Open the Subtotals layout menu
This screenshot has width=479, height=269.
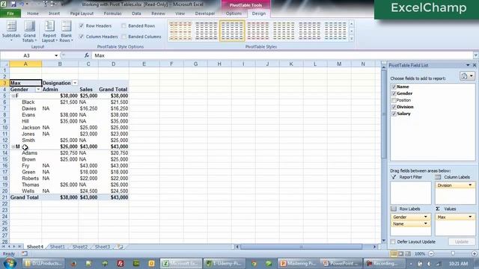(11, 31)
